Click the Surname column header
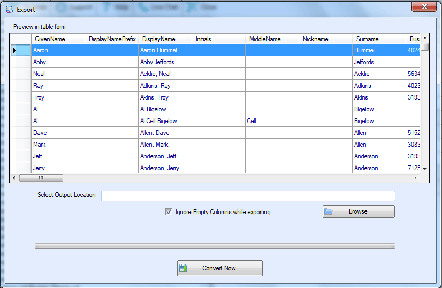Image resolution: width=442 pixels, height=288 pixels. [379, 39]
